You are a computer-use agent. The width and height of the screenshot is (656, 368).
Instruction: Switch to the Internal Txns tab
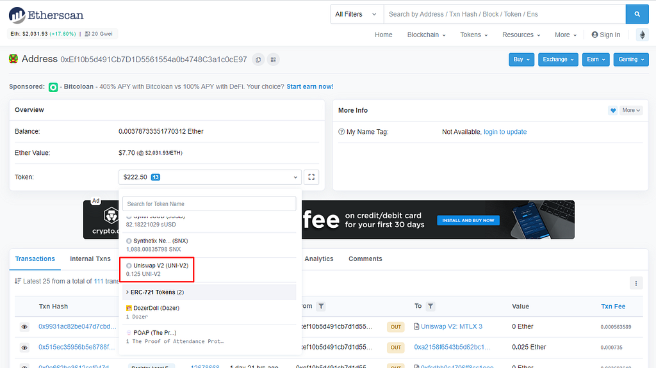coord(90,259)
